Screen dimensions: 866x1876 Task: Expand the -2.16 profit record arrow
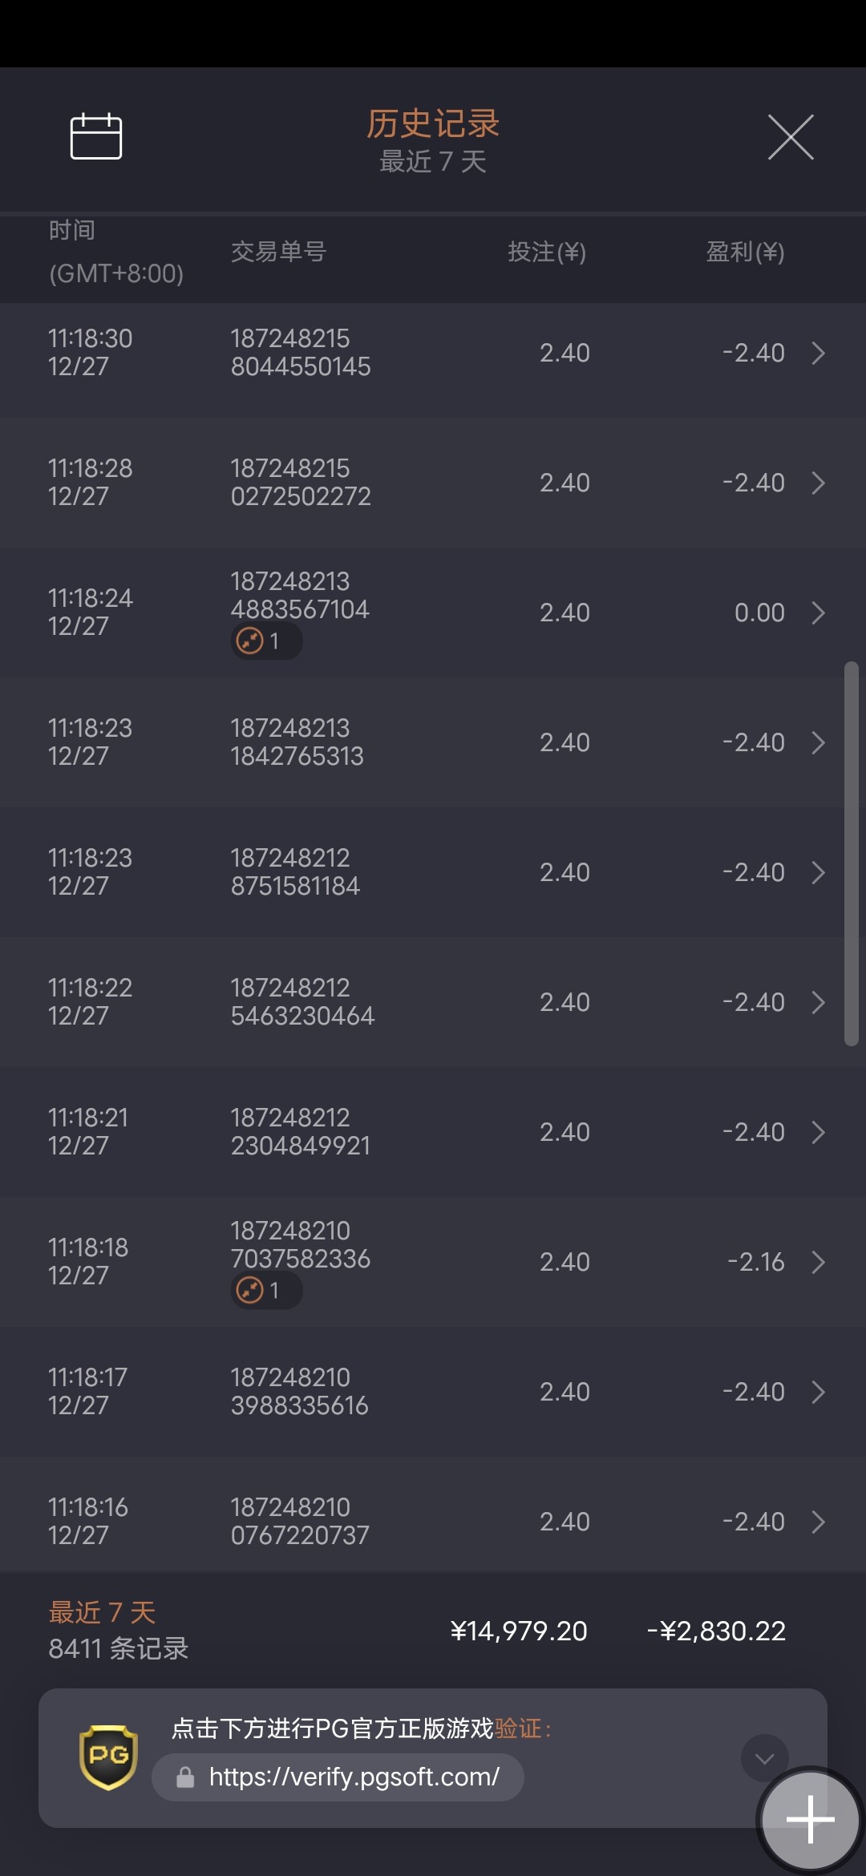818,1262
